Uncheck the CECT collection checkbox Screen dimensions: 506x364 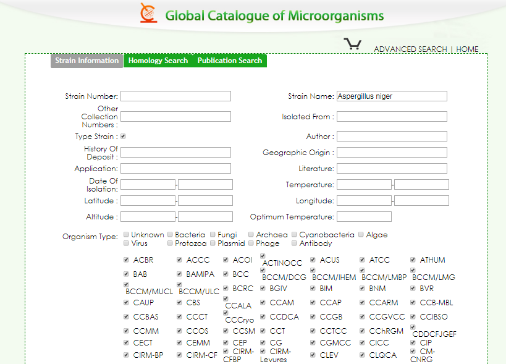[126, 343]
